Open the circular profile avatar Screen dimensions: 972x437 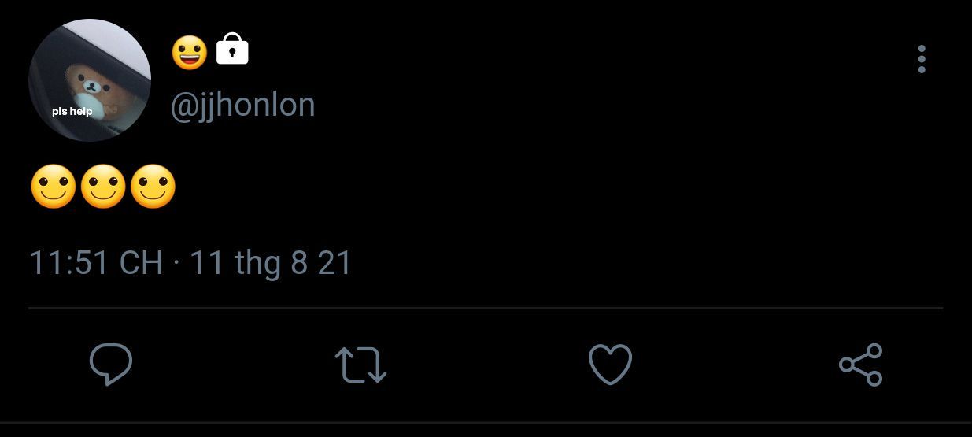pos(90,80)
